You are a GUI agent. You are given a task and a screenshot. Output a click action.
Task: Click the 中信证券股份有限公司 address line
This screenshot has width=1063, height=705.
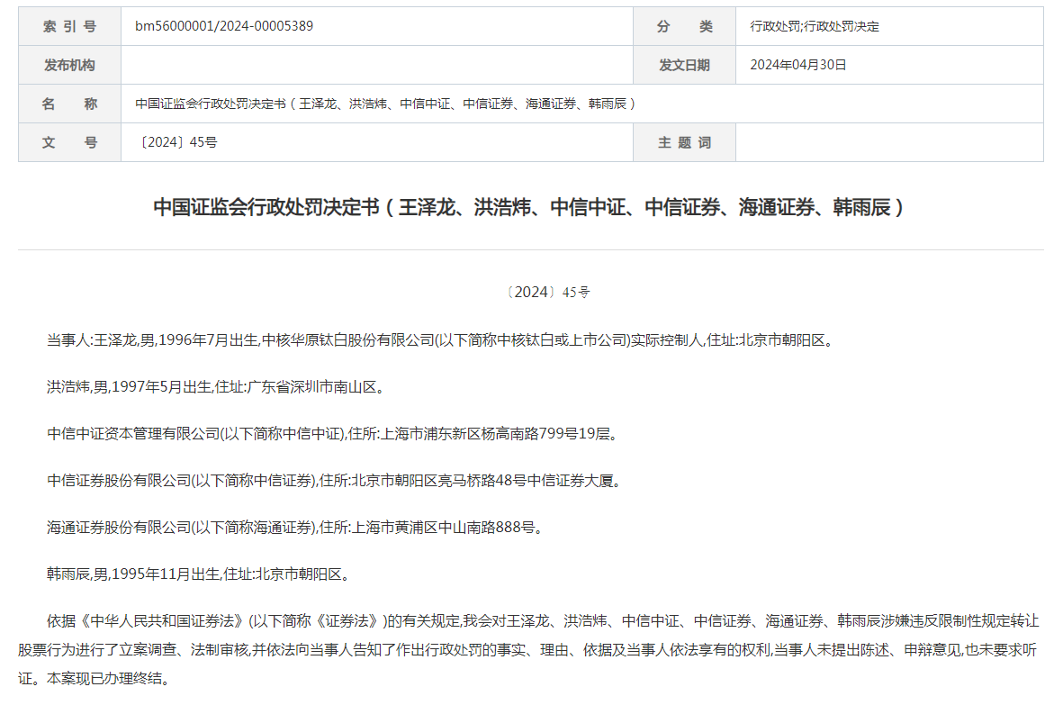334,481
